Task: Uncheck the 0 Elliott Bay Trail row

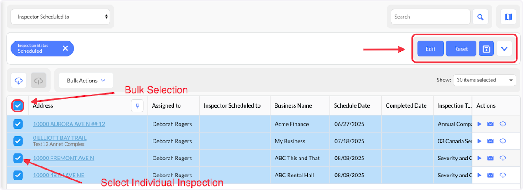Action: [17, 141]
